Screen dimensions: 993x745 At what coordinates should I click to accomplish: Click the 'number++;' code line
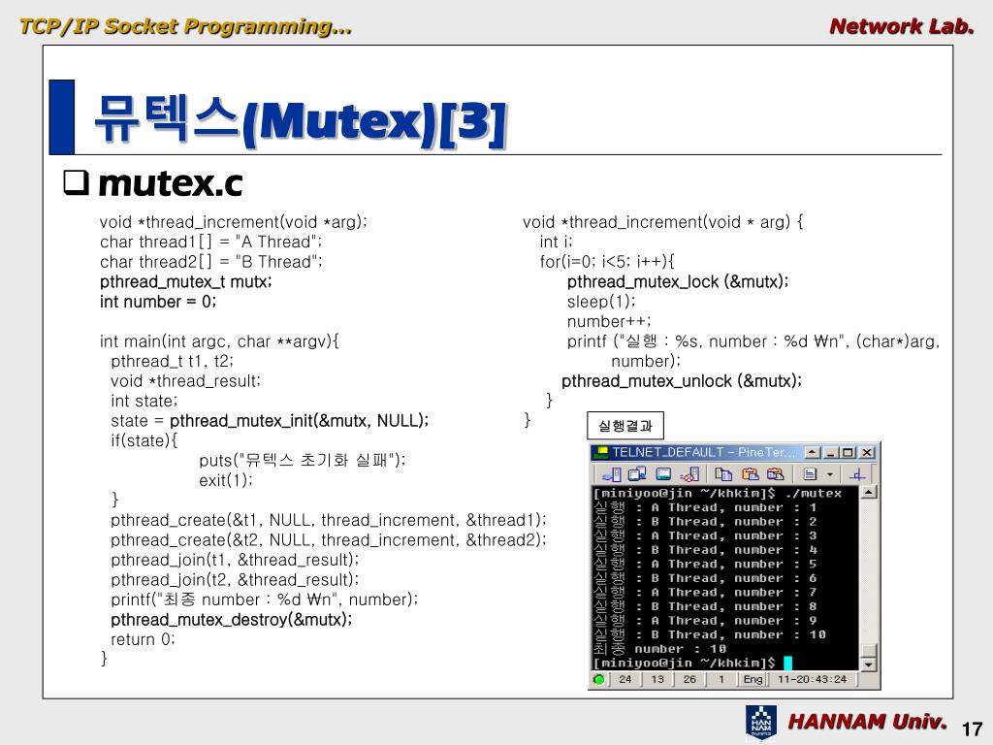click(609, 321)
